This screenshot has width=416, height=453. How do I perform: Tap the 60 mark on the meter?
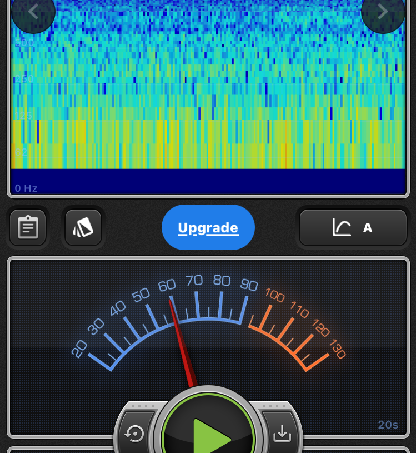click(167, 286)
